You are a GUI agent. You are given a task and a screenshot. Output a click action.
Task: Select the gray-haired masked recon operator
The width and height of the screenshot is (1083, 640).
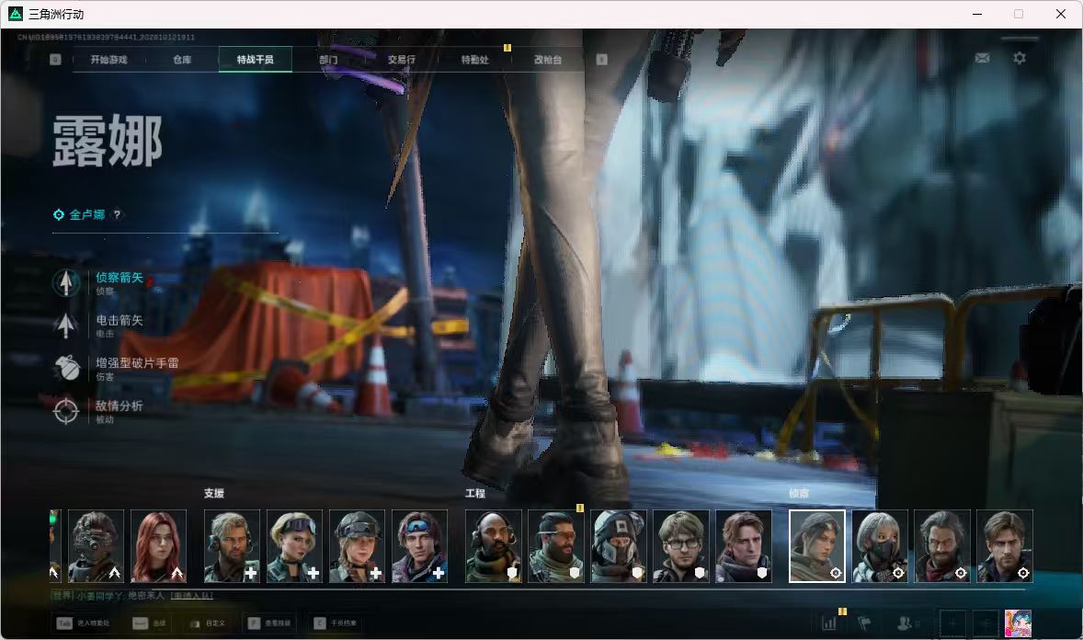pos(880,546)
